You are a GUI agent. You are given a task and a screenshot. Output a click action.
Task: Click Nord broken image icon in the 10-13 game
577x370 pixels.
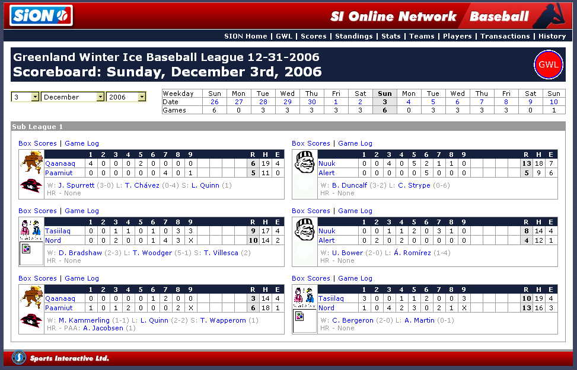point(299,316)
